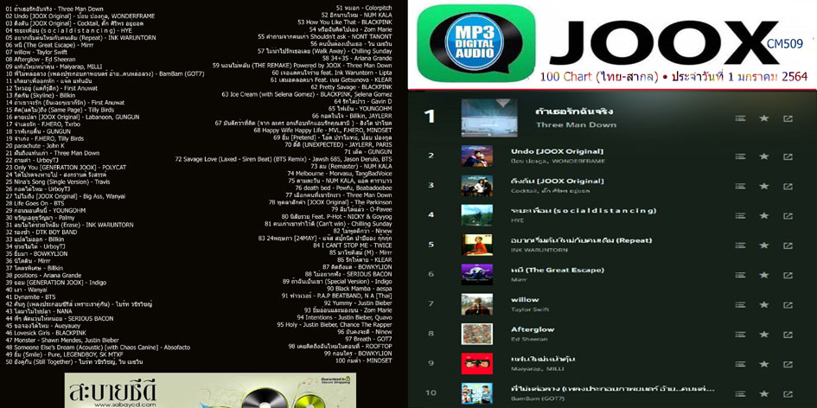The width and height of the screenshot is (817, 408).
Task: Select "92 Yummy - Justin Bieber" in the track list
Action: click(x=357, y=303)
